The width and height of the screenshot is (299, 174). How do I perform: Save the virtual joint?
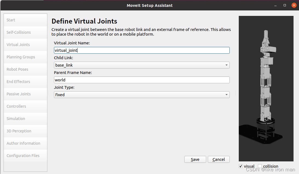coord(195,159)
